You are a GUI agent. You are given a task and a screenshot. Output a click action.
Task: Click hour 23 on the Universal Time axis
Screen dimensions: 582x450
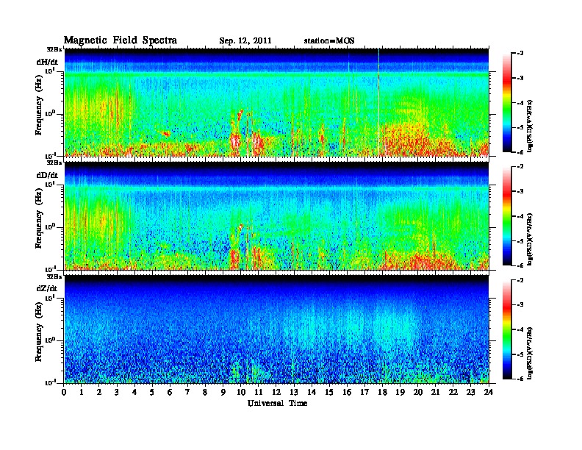tap(471, 392)
